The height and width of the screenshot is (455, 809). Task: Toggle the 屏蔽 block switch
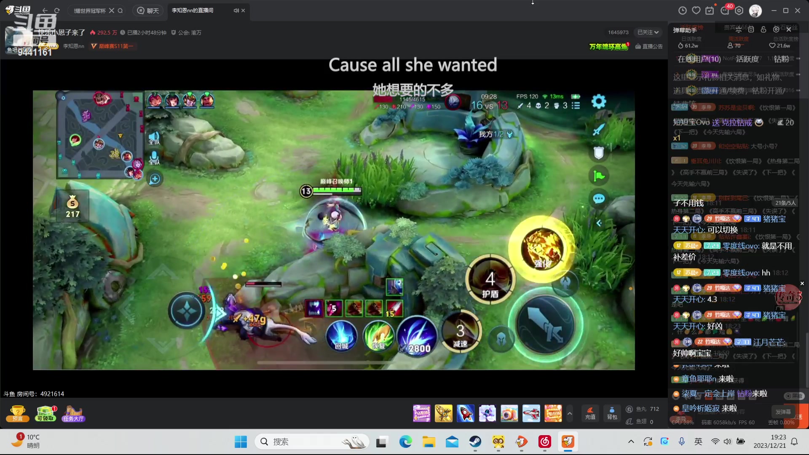(795, 396)
